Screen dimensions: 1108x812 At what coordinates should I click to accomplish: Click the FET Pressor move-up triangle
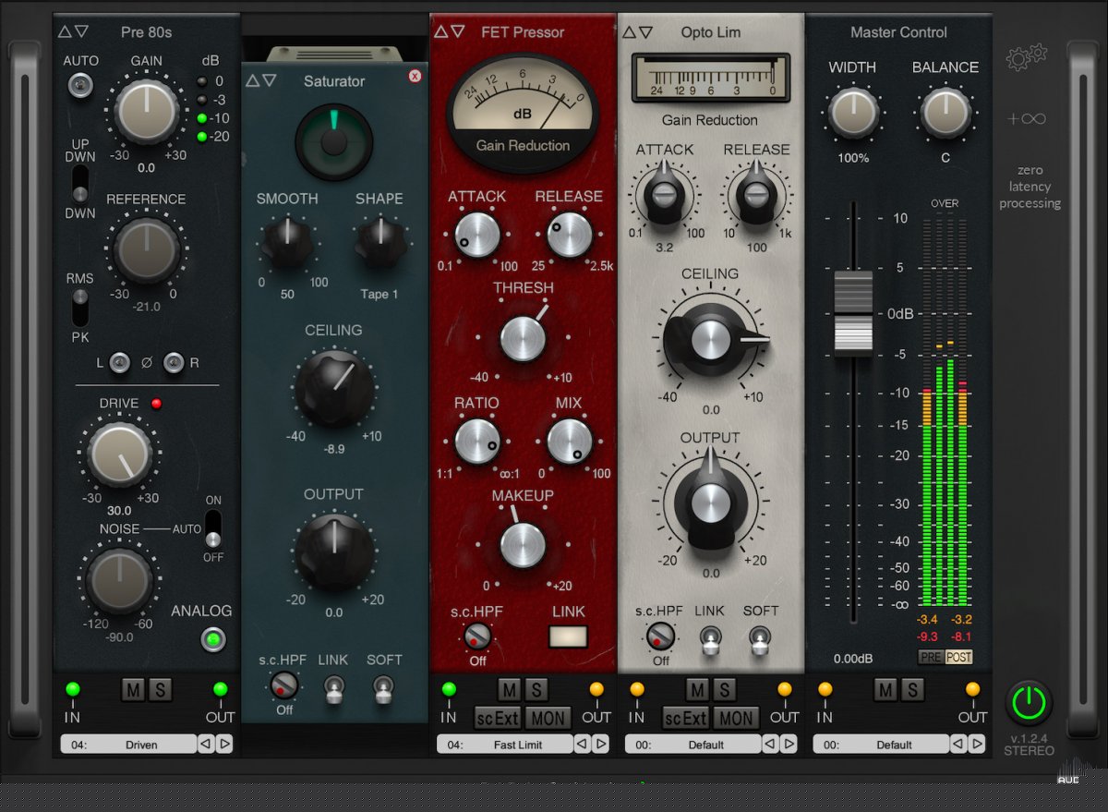[440, 31]
